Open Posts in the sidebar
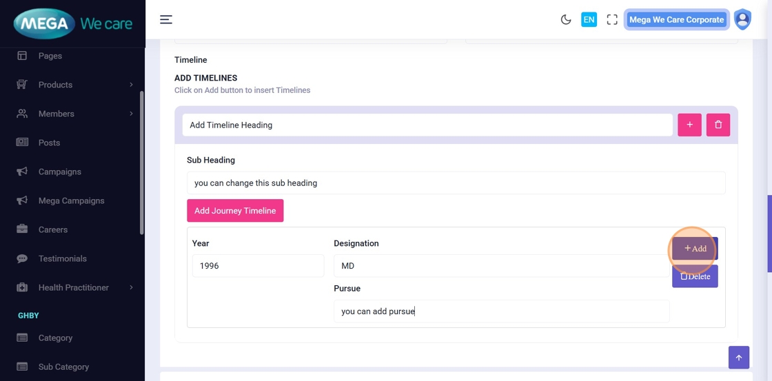The height and width of the screenshot is (381, 772). 49,143
